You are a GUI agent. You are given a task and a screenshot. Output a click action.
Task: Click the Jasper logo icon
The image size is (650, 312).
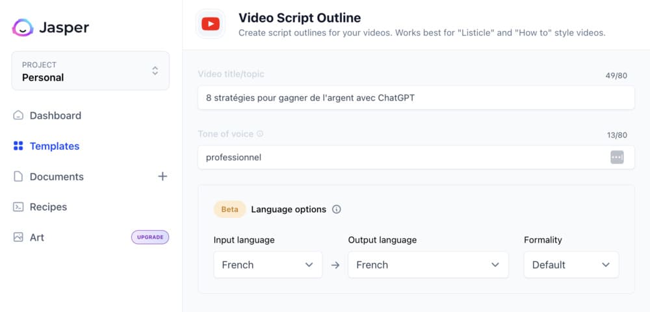point(22,28)
